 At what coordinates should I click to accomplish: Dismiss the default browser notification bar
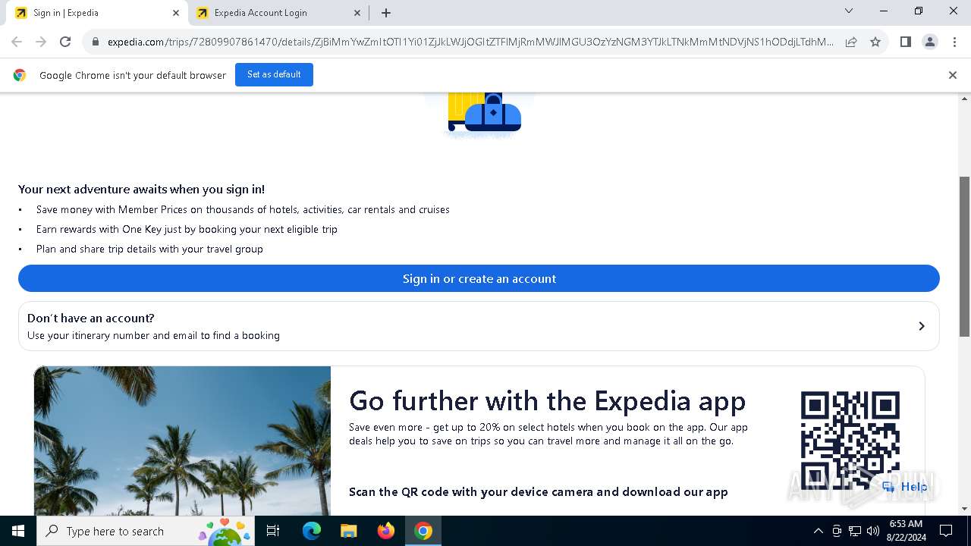point(953,75)
